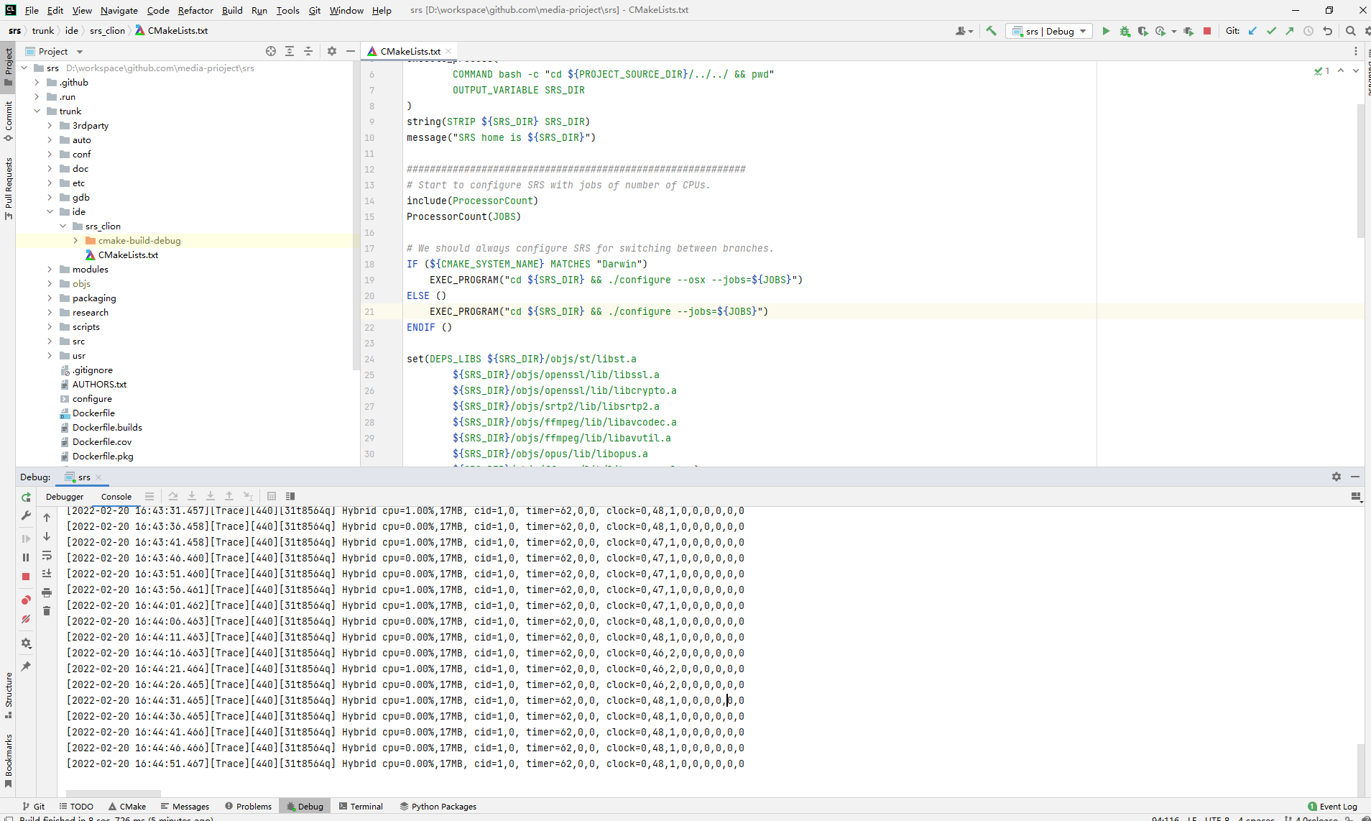
Task: Select CMakeLists.txt in the project tree
Action: [128, 255]
